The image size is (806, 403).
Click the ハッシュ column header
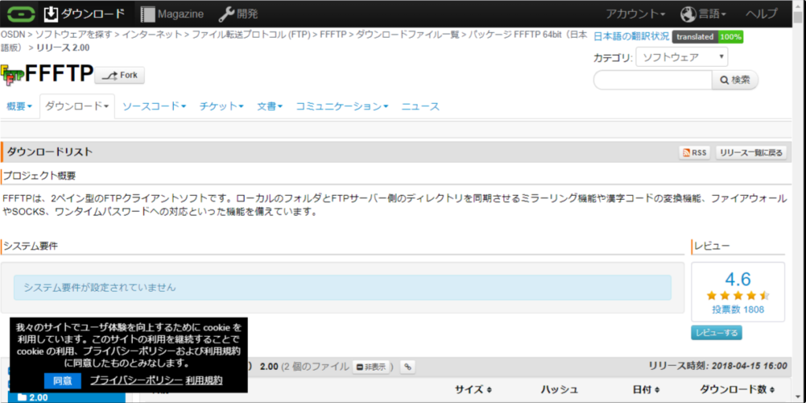560,390
